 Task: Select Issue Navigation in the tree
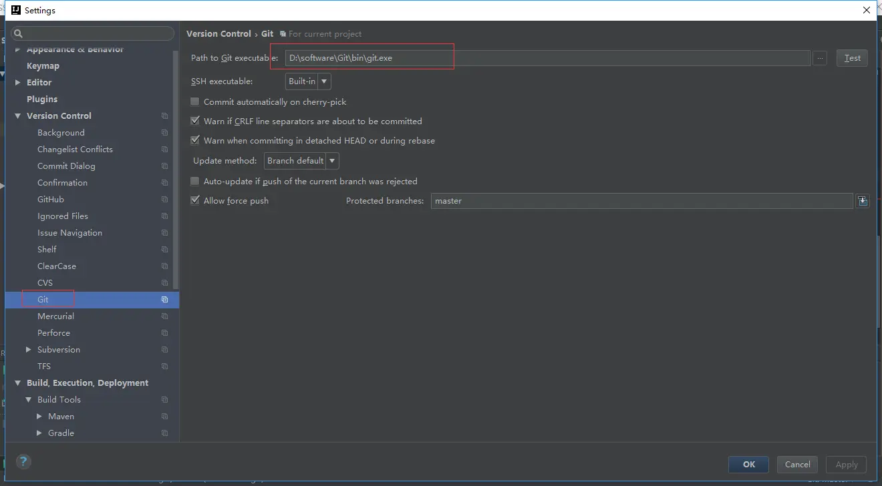pyautogui.click(x=69, y=233)
